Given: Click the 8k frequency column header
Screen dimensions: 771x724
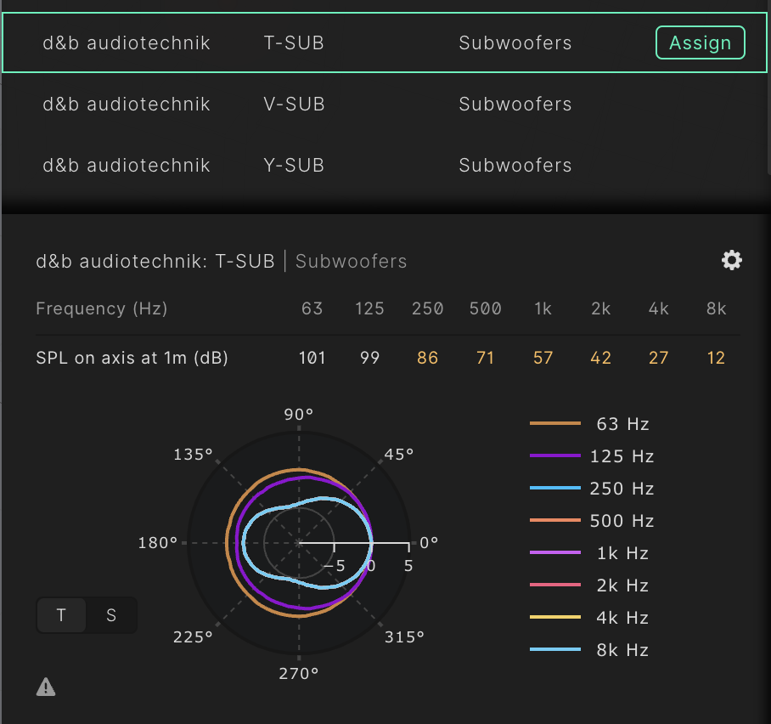Looking at the screenshot, I should 716,308.
